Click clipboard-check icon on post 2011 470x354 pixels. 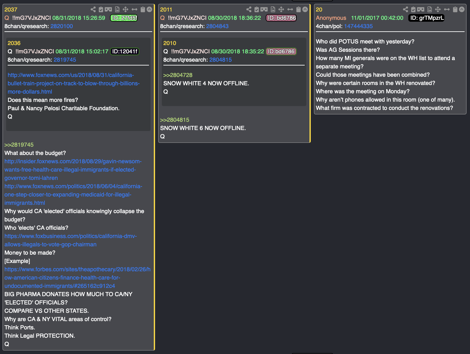tap(257, 9)
